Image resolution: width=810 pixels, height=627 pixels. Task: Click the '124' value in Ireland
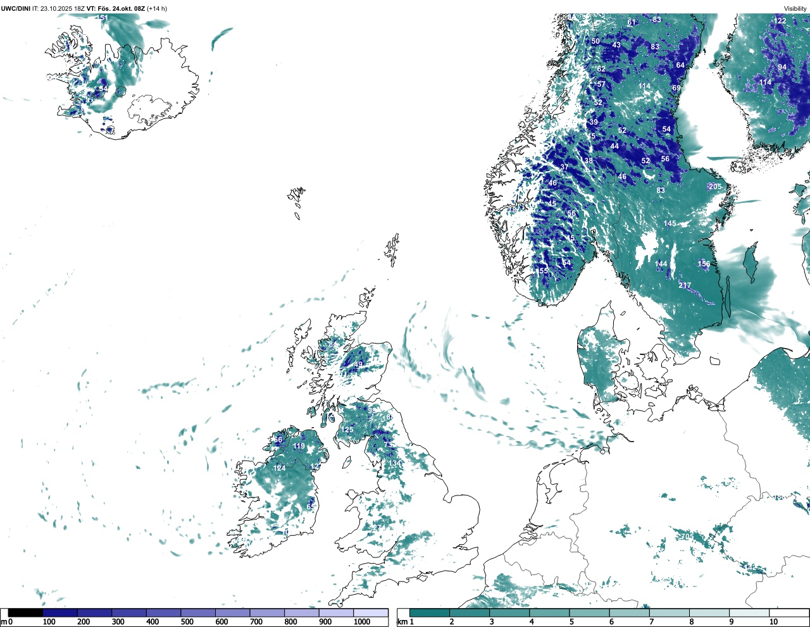click(x=279, y=468)
